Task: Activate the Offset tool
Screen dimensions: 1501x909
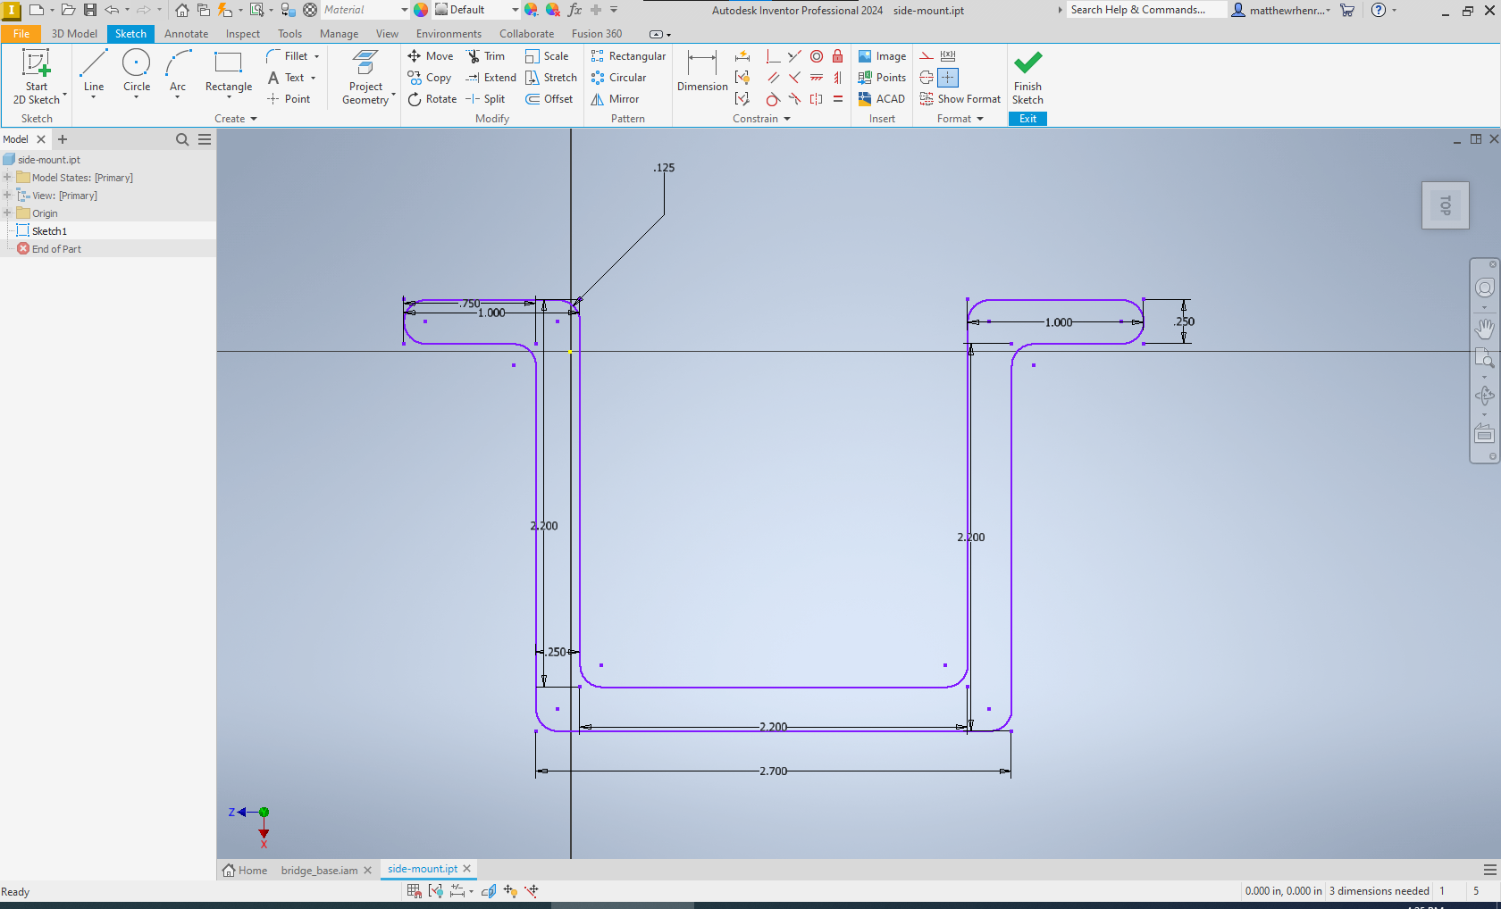Action: [549, 99]
